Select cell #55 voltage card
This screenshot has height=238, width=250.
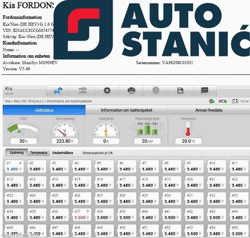(x=239, y=231)
